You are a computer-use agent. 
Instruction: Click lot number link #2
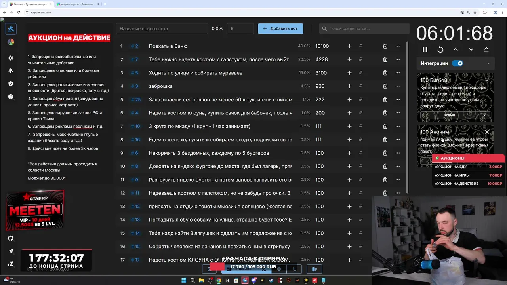pyautogui.click(x=135, y=46)
